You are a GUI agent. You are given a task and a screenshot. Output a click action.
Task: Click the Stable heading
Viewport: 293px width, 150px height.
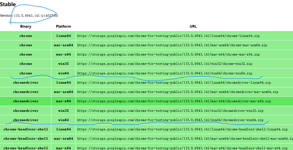(8, 4)
